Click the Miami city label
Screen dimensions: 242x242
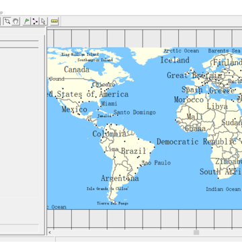click(109, 104)
